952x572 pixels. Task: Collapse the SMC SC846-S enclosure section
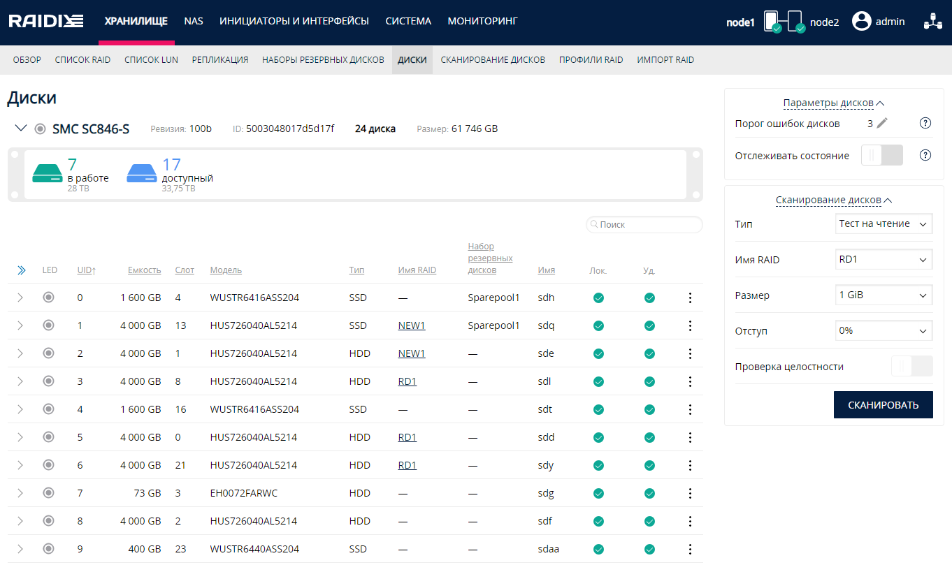tap(21, 129)
